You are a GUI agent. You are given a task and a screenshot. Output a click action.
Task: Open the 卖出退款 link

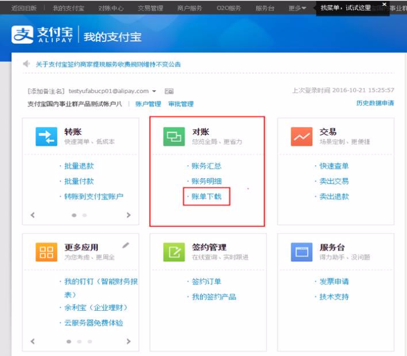coord(334,197)
